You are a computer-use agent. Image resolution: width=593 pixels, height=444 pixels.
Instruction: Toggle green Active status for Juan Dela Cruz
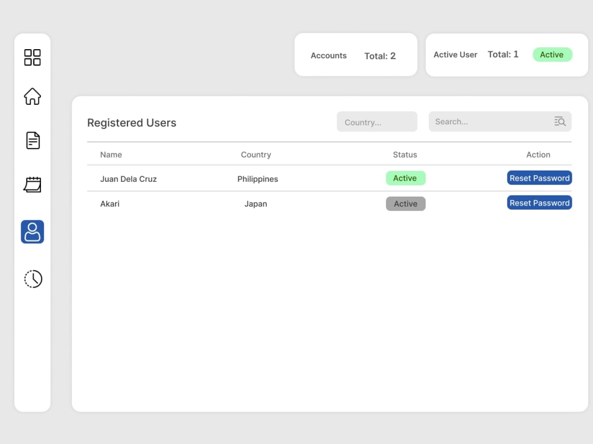click(406, 178)
